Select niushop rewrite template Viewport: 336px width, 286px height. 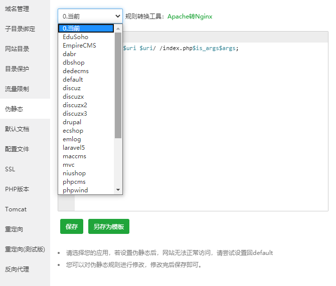pyautogui.click(x=86, y=173)
